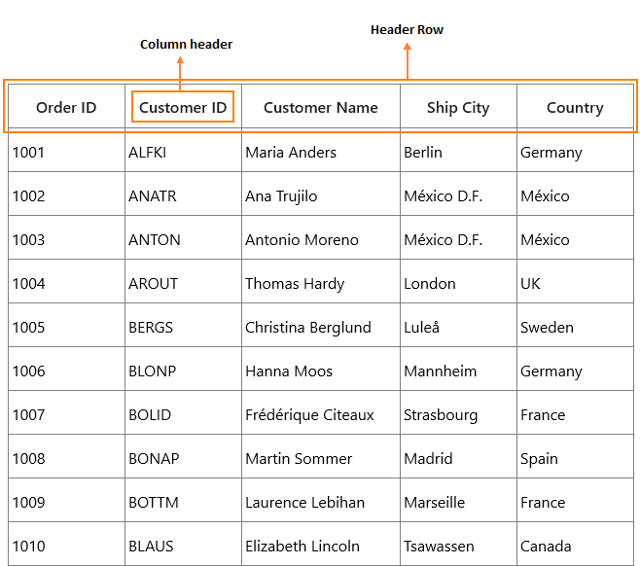This screenshot has width=640, height=566.
Task: Click the Order ID column header
Action: [66, 108]
